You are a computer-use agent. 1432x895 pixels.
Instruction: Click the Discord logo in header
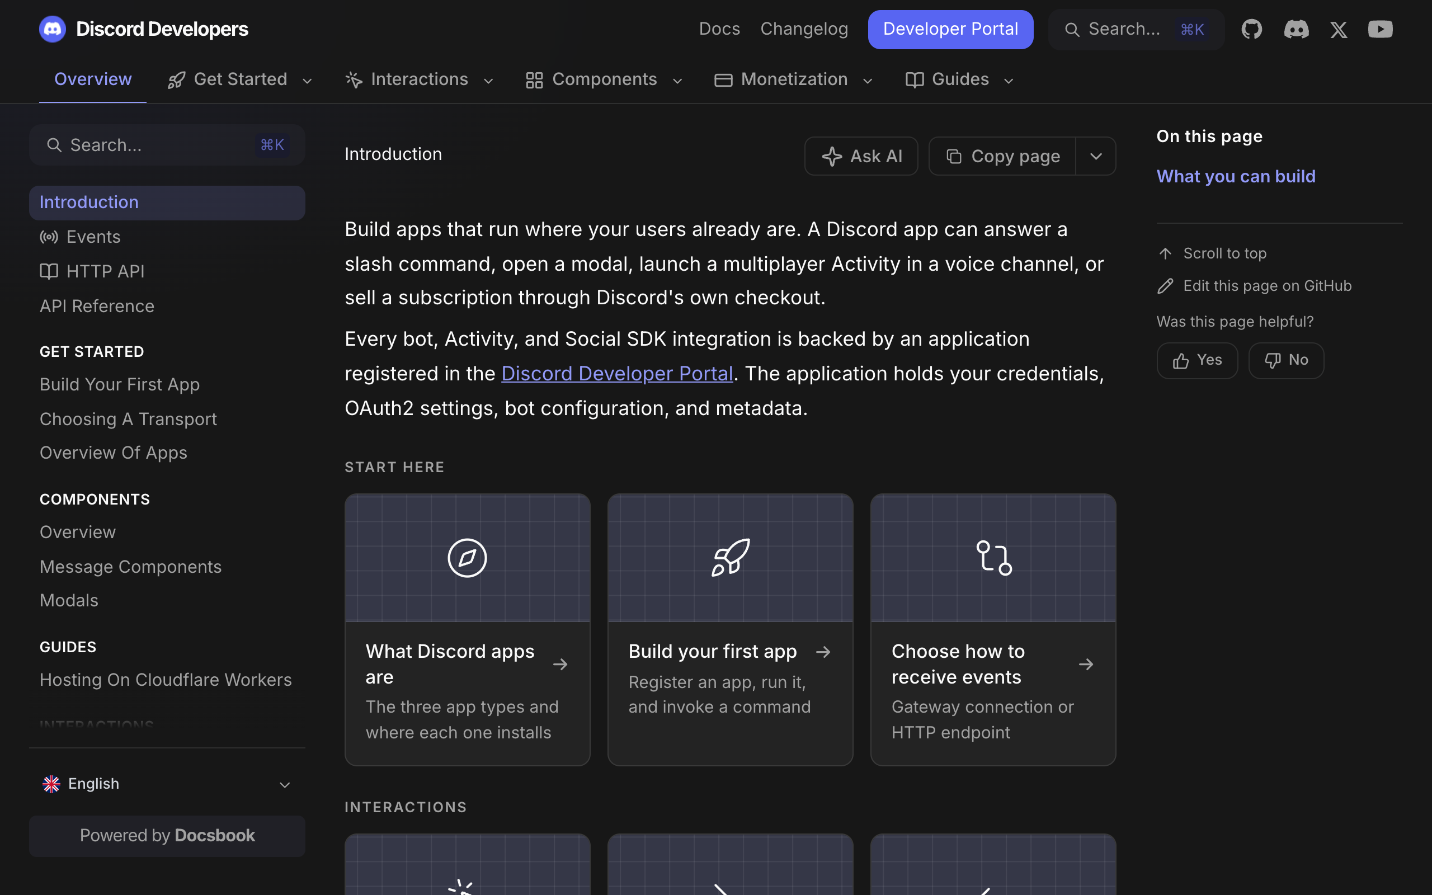pos(53,29)
